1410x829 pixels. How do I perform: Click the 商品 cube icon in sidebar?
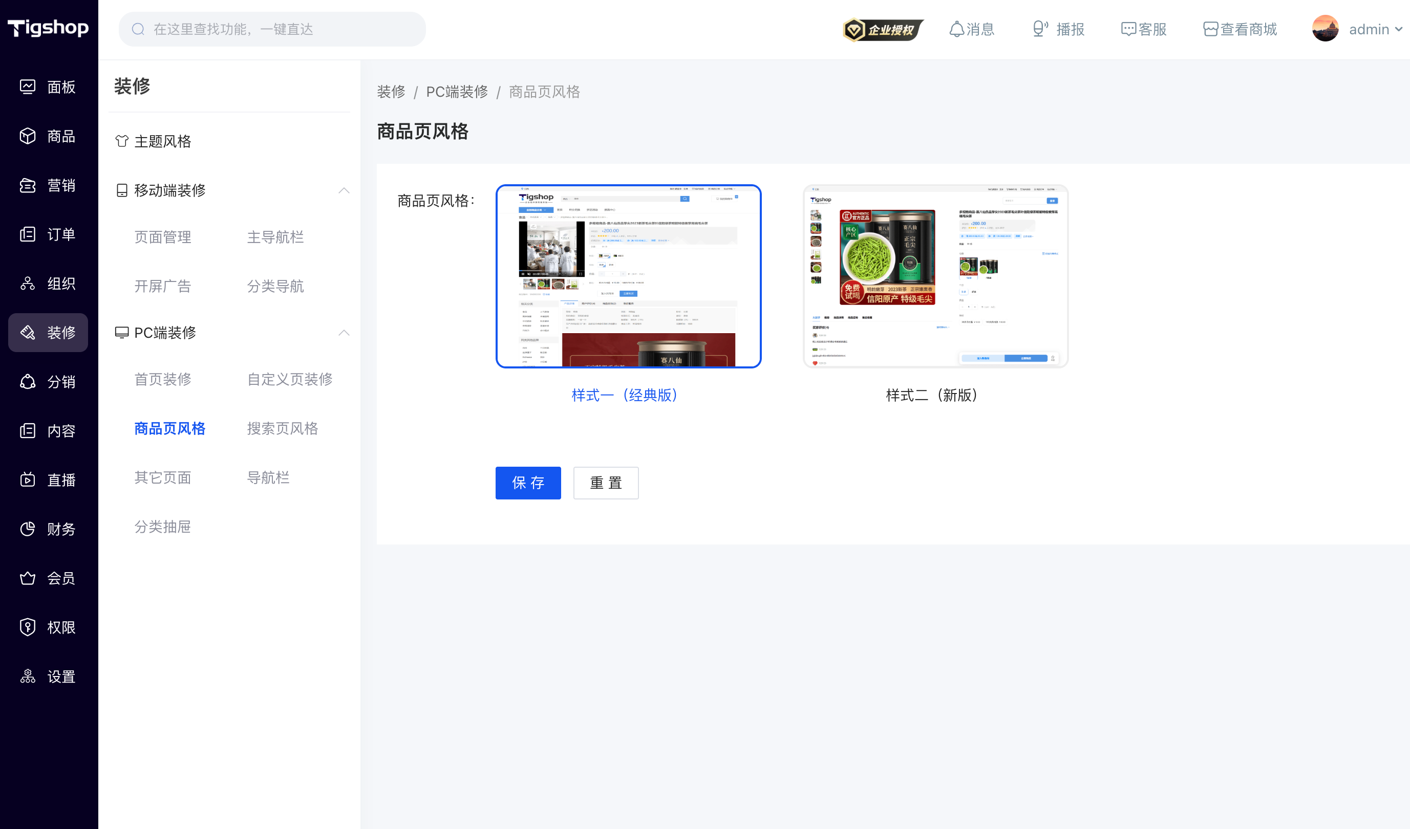click(28, 136)
